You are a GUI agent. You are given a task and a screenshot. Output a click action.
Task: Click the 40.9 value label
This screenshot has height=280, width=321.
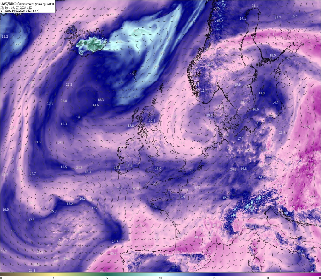point(307,127)
